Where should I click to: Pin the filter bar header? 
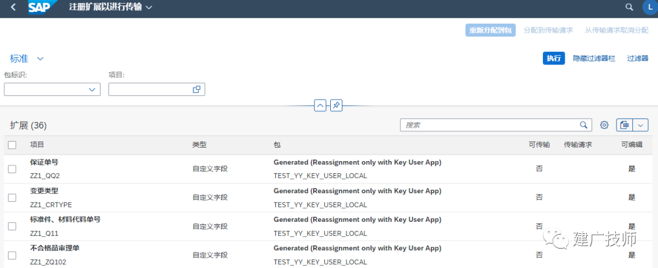(336, 106)
